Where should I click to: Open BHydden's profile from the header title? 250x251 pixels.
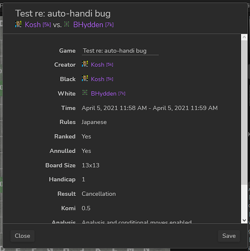[x=93, y=25]
